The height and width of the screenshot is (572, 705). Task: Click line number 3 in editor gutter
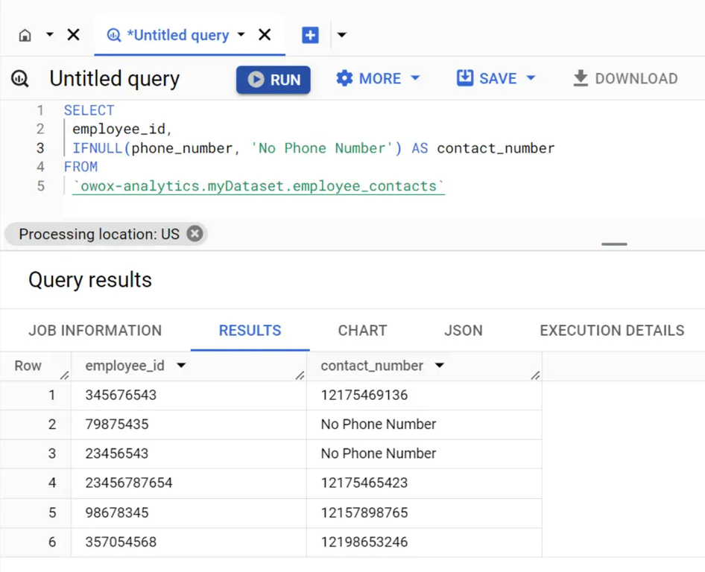coord(40,148)
